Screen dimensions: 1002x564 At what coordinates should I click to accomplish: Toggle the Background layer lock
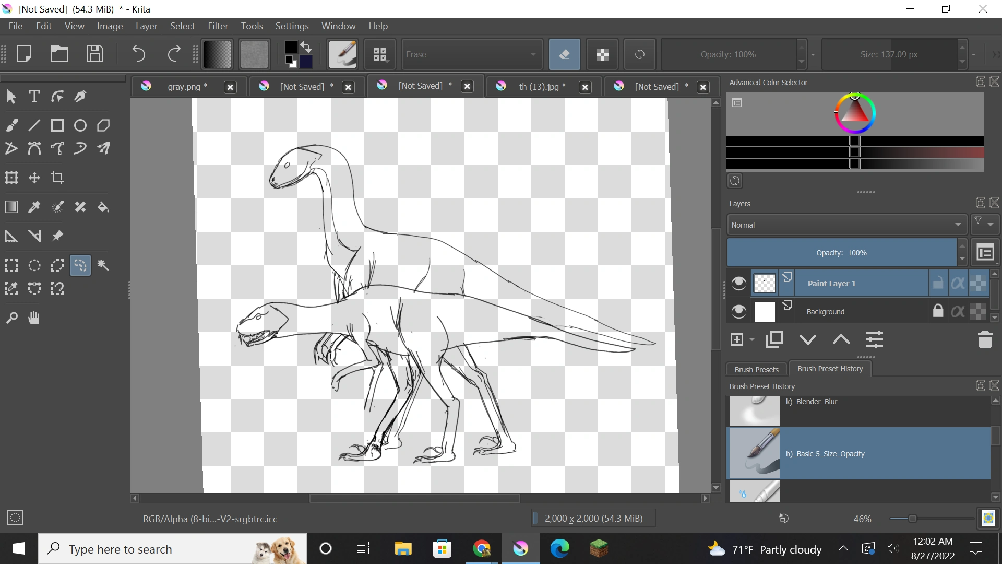pyautogui.click(x=938, y=311)
